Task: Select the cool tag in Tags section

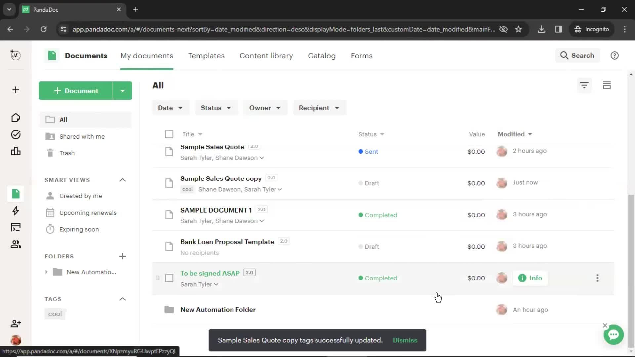Action: pos(55,314)
